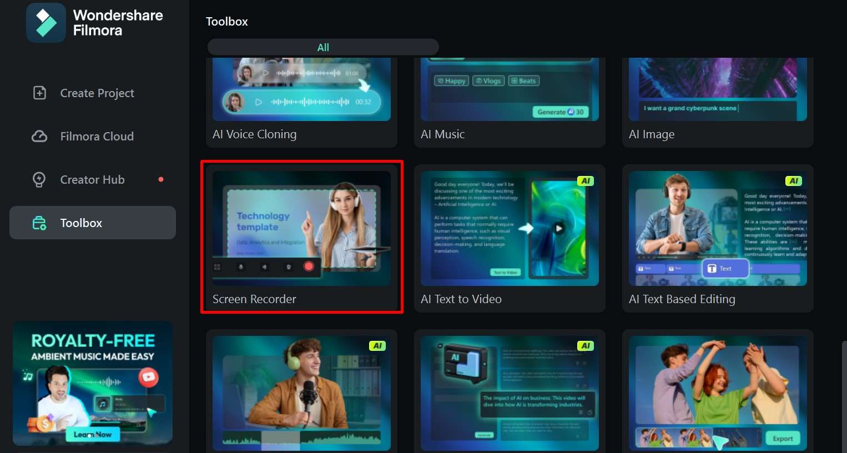This screenshot has height=453, width=847.
Task: Click the Text chip in the Text Based Editing preview
Action: pos(725,269)
